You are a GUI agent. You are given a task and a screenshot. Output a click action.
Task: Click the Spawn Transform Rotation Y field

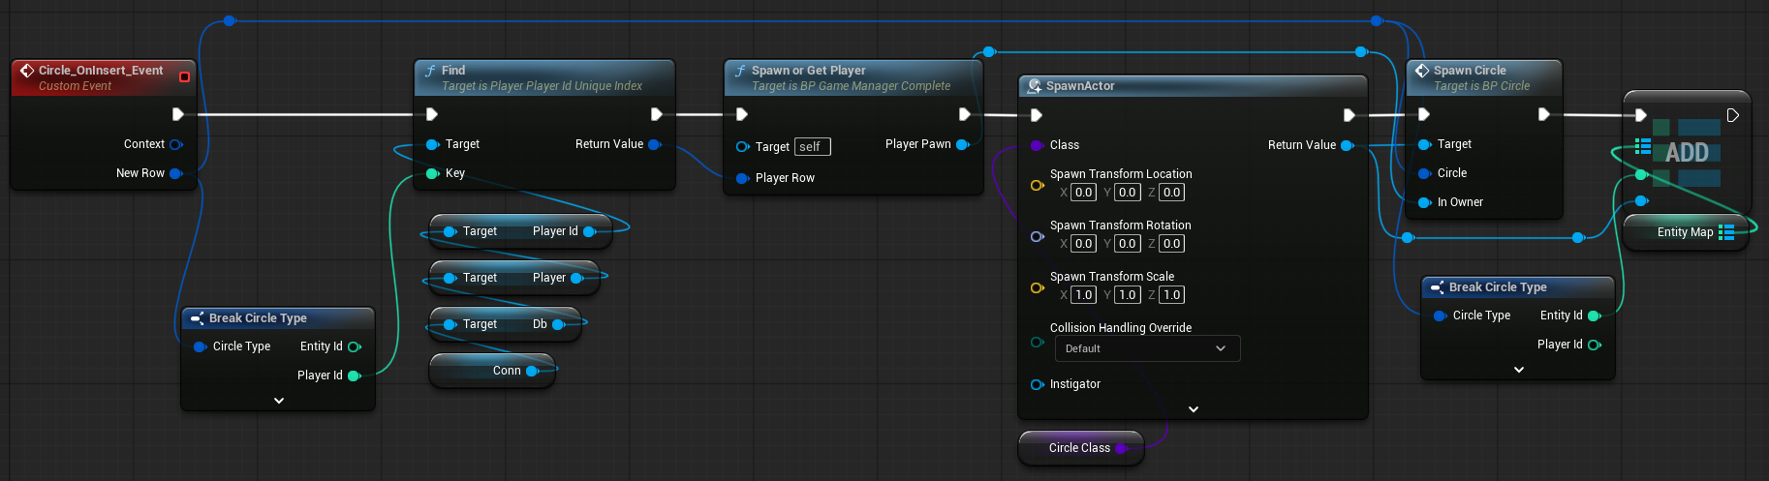[1127, 244]
